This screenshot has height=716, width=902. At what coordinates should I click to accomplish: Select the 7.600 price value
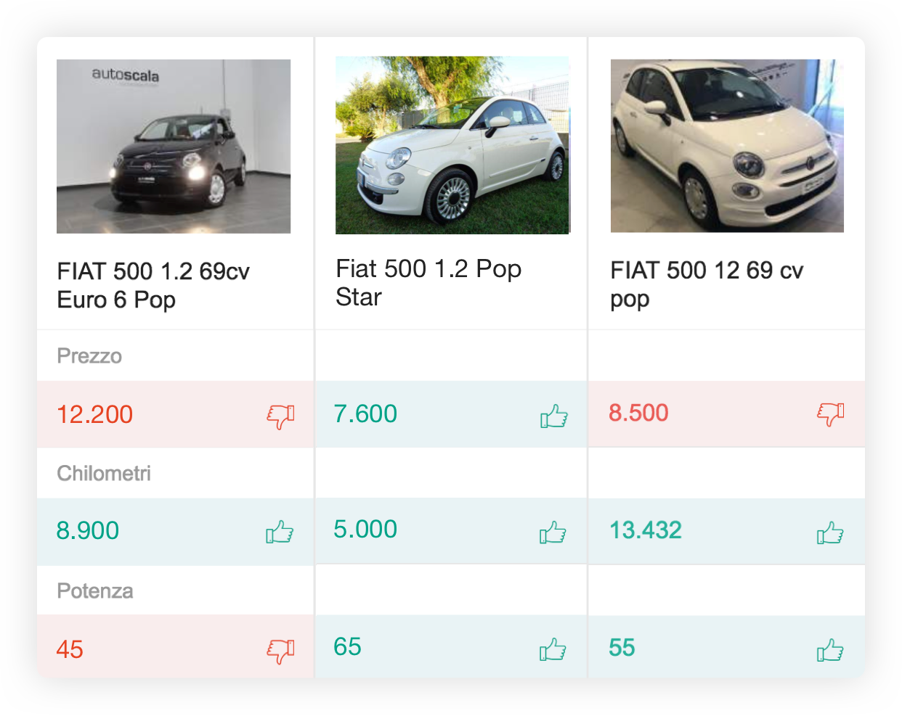(365, 413)
